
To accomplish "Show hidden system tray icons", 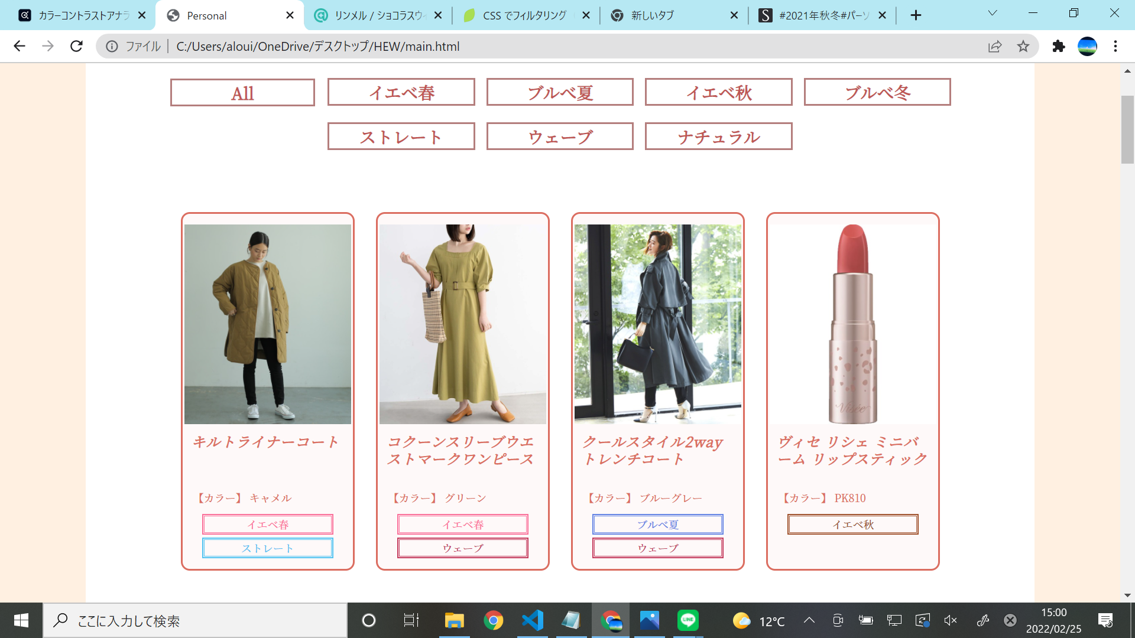I will click(x=809, y=620).
